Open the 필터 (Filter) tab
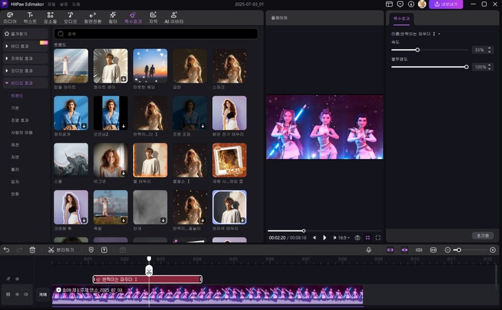502x310 pixels. pyautogui.click(x=113, y=18)
